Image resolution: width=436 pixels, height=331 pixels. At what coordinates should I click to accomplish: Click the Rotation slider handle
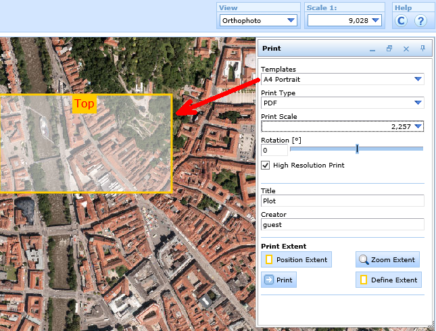(x=358, y=149)
